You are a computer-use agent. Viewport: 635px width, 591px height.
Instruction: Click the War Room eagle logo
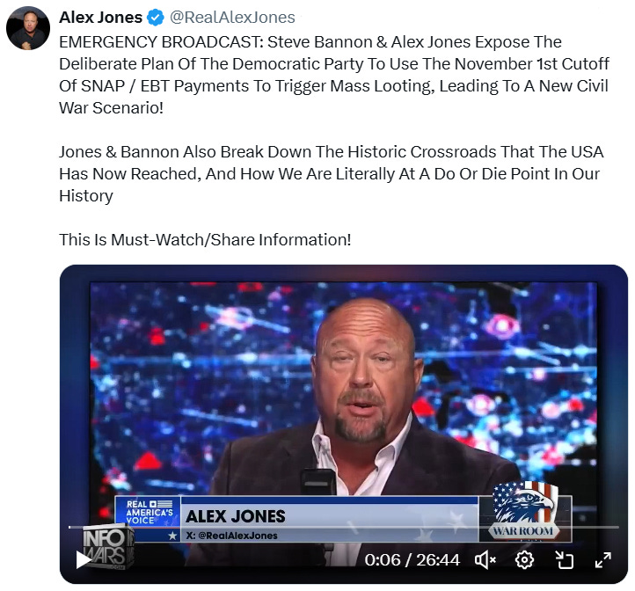pos(524,510)
